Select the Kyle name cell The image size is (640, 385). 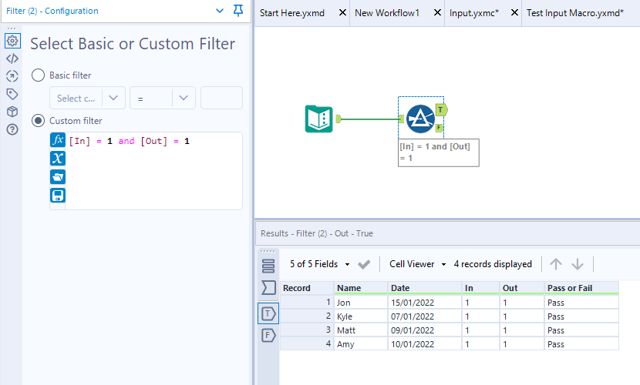pyautogui.click(x=361, y=316)
